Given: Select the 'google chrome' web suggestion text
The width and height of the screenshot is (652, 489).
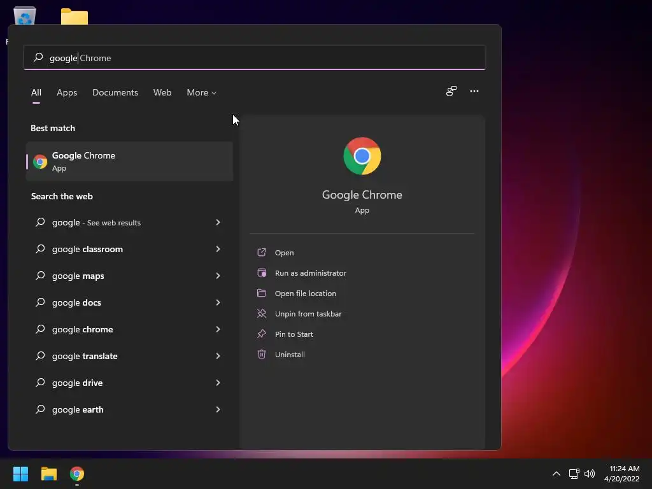Looking at the screenshot, I should [82, 329].
